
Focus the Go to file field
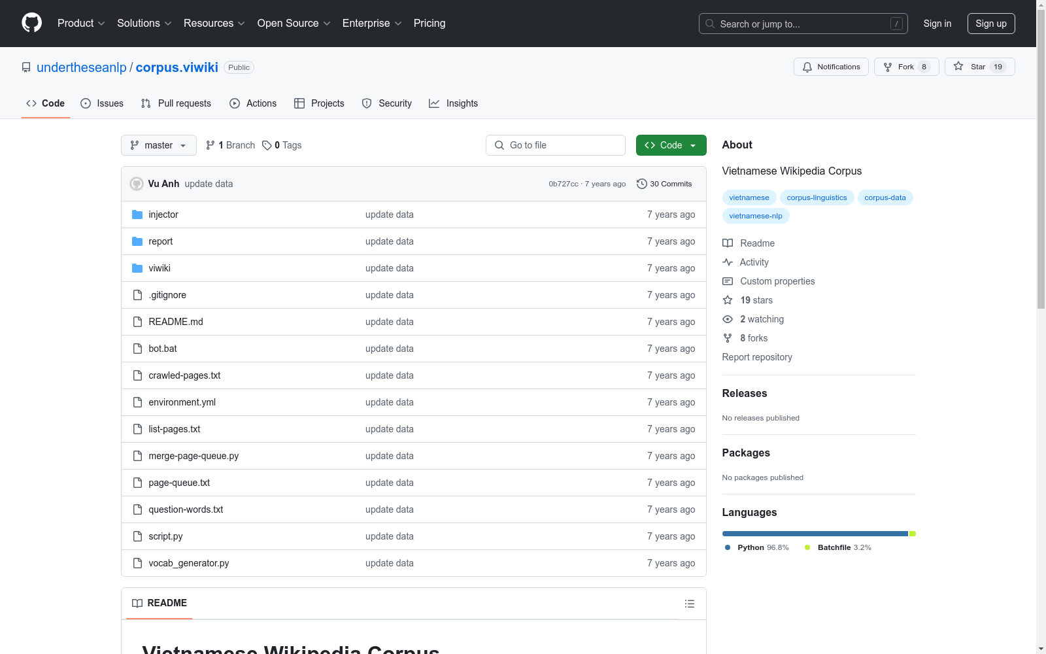click(x=556, y=145)
